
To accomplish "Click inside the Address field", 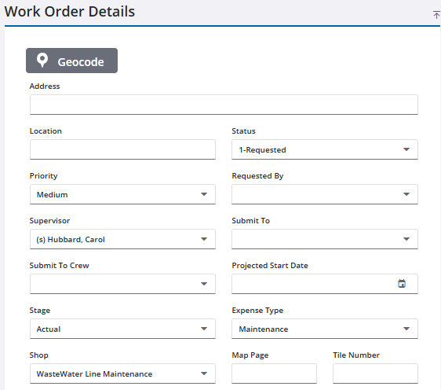I will click(x=224, y=105).
